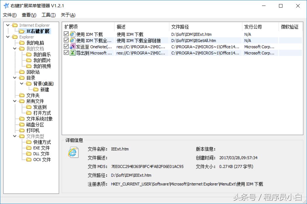The image size is (307, 204).
Task: Open the 查看(V) menu
Action: (29, 15)
